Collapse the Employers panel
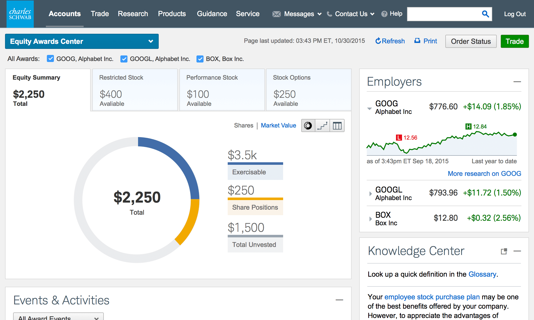Screen dimensions: 534x320 click(517, 82)
